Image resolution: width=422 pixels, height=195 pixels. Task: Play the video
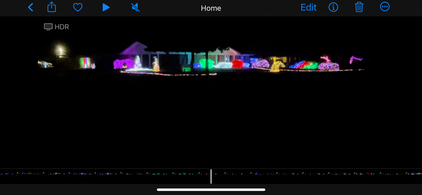click(106, 7)
